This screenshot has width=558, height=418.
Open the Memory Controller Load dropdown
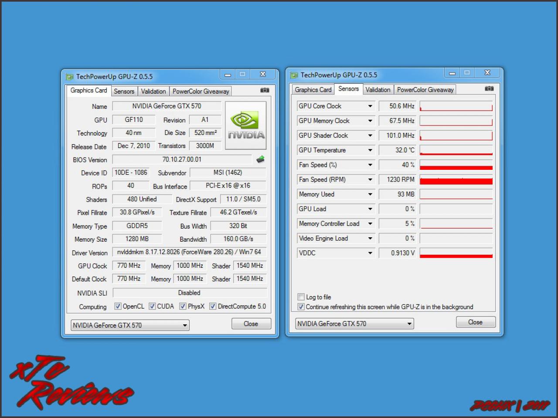(x=370, y=224)
